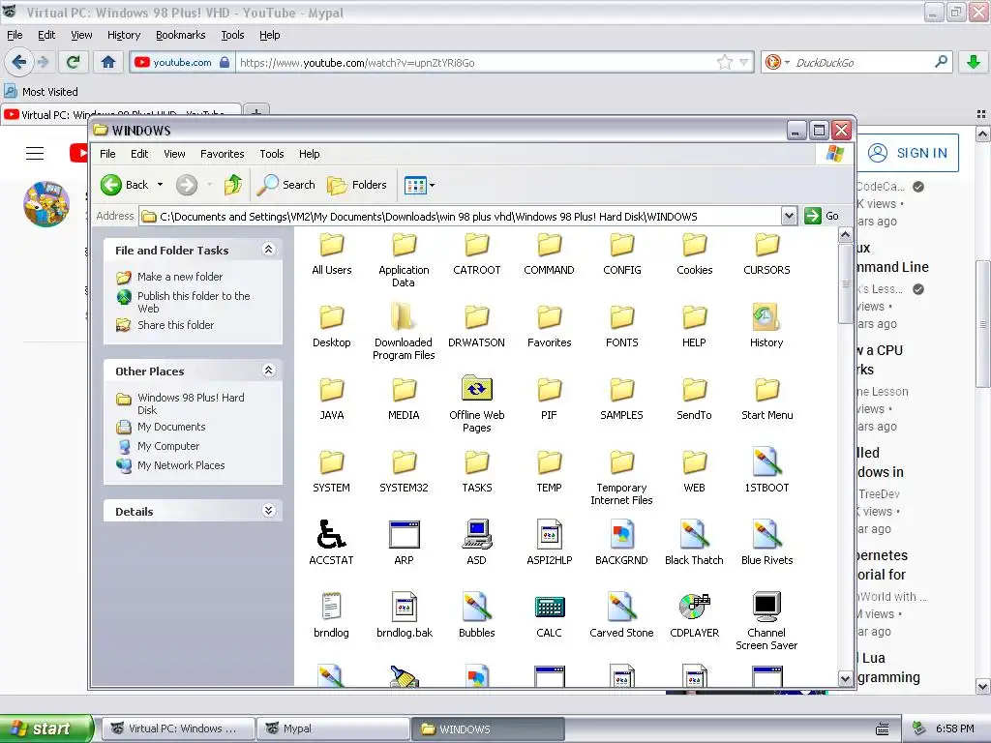Open the Explorer Tools menu
991x743 pixels.
pos(272,154)
